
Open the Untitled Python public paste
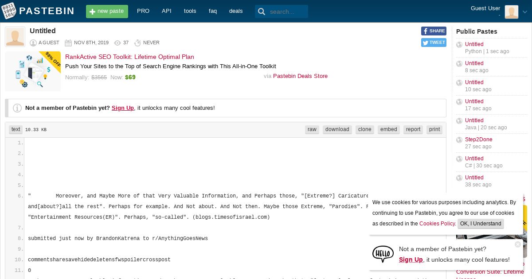point(474,44)
